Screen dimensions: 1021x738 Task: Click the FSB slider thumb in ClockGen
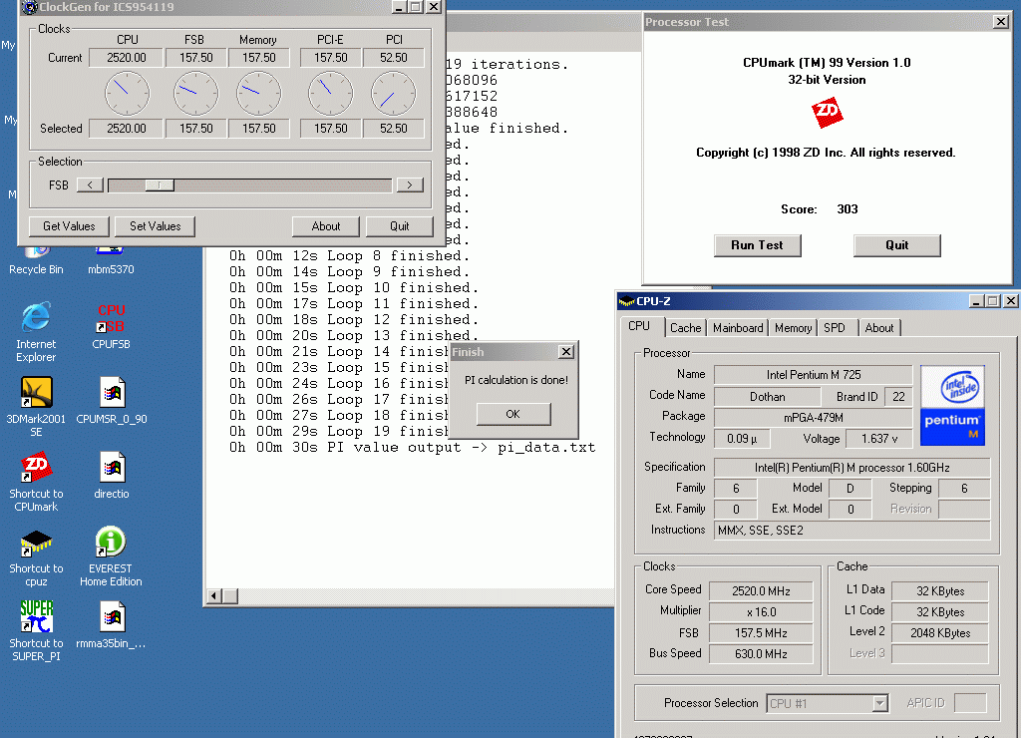click(x=159, y=185)
